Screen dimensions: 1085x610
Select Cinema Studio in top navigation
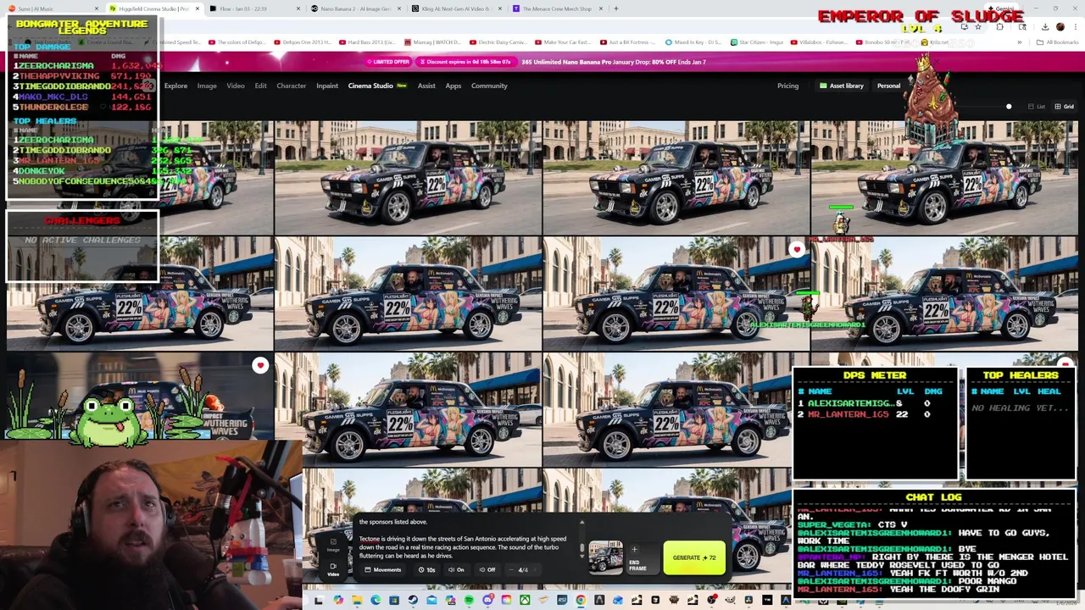[x=370, y=86]
